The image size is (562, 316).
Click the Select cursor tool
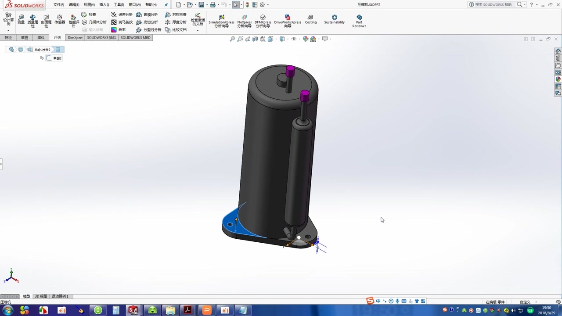click(x=236, y=4)
